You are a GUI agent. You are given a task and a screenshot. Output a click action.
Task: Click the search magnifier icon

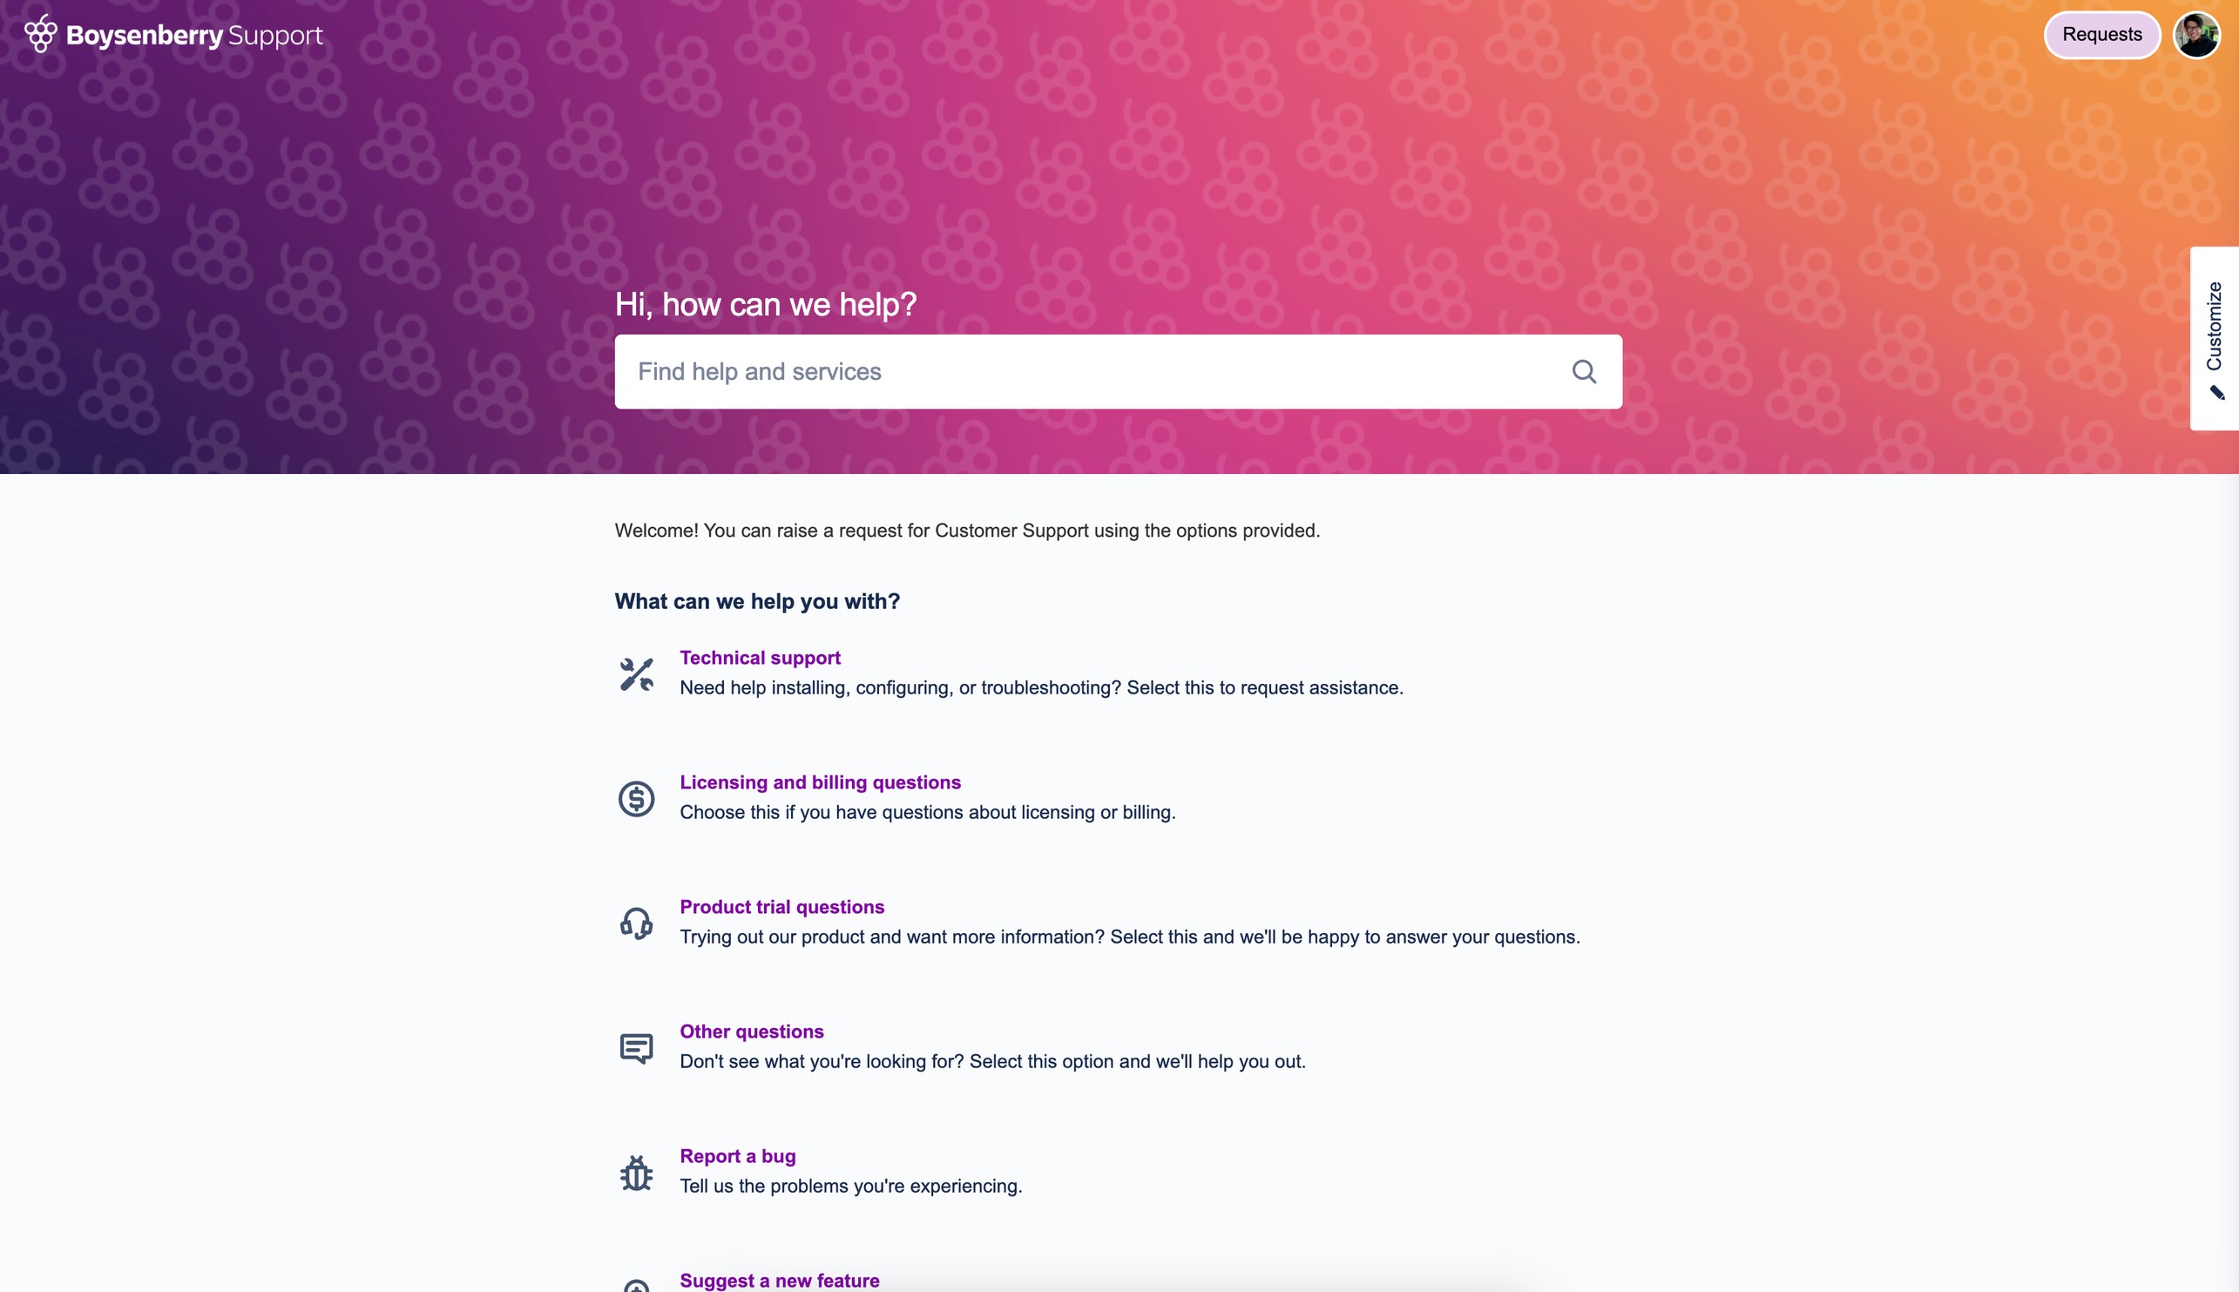coord(1584,370)
